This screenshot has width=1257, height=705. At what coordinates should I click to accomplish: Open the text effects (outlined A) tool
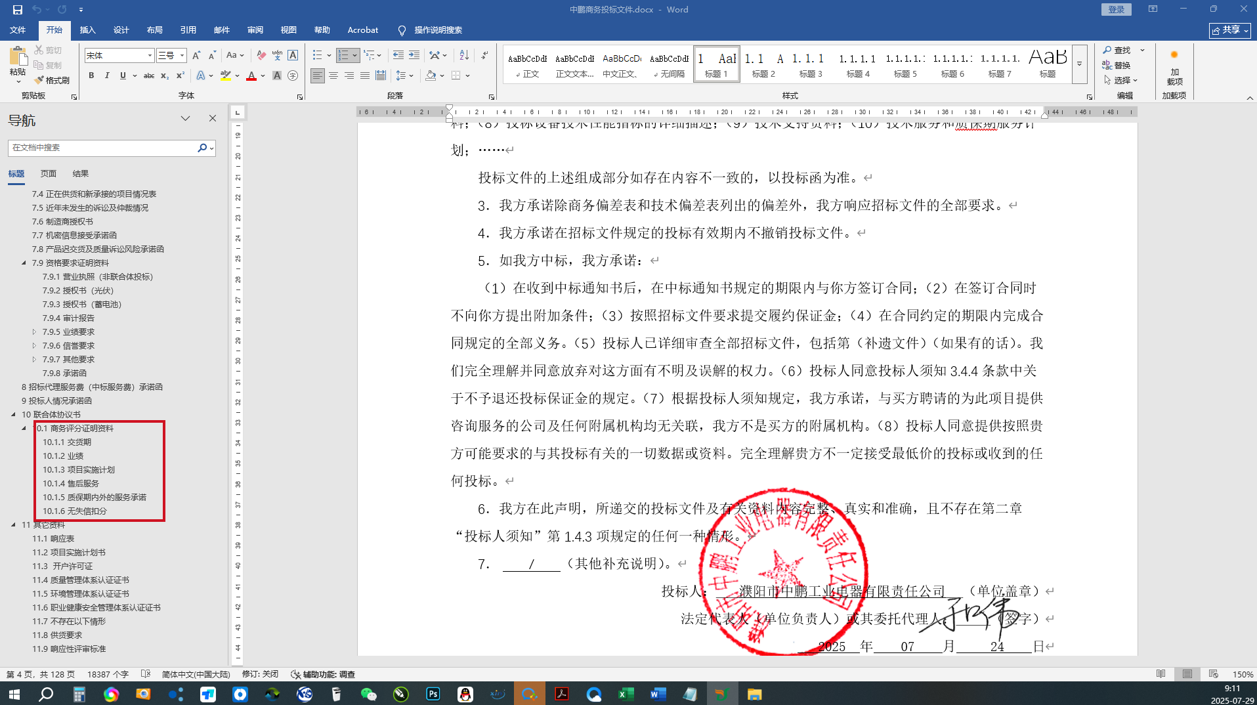[x=201, y=75]
